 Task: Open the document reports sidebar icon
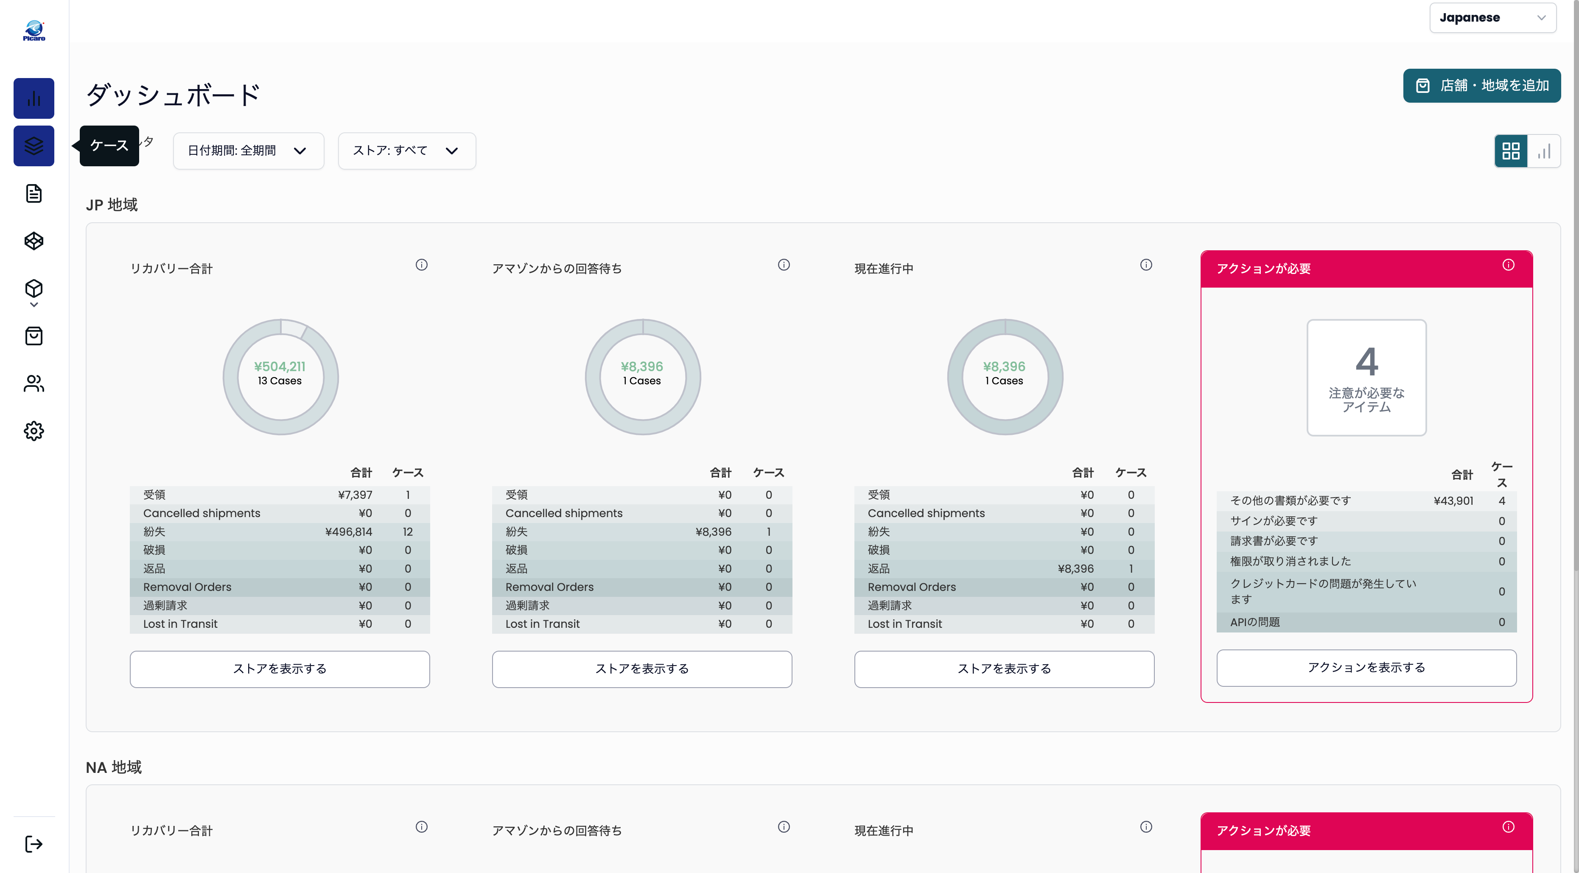pos(34,193)
